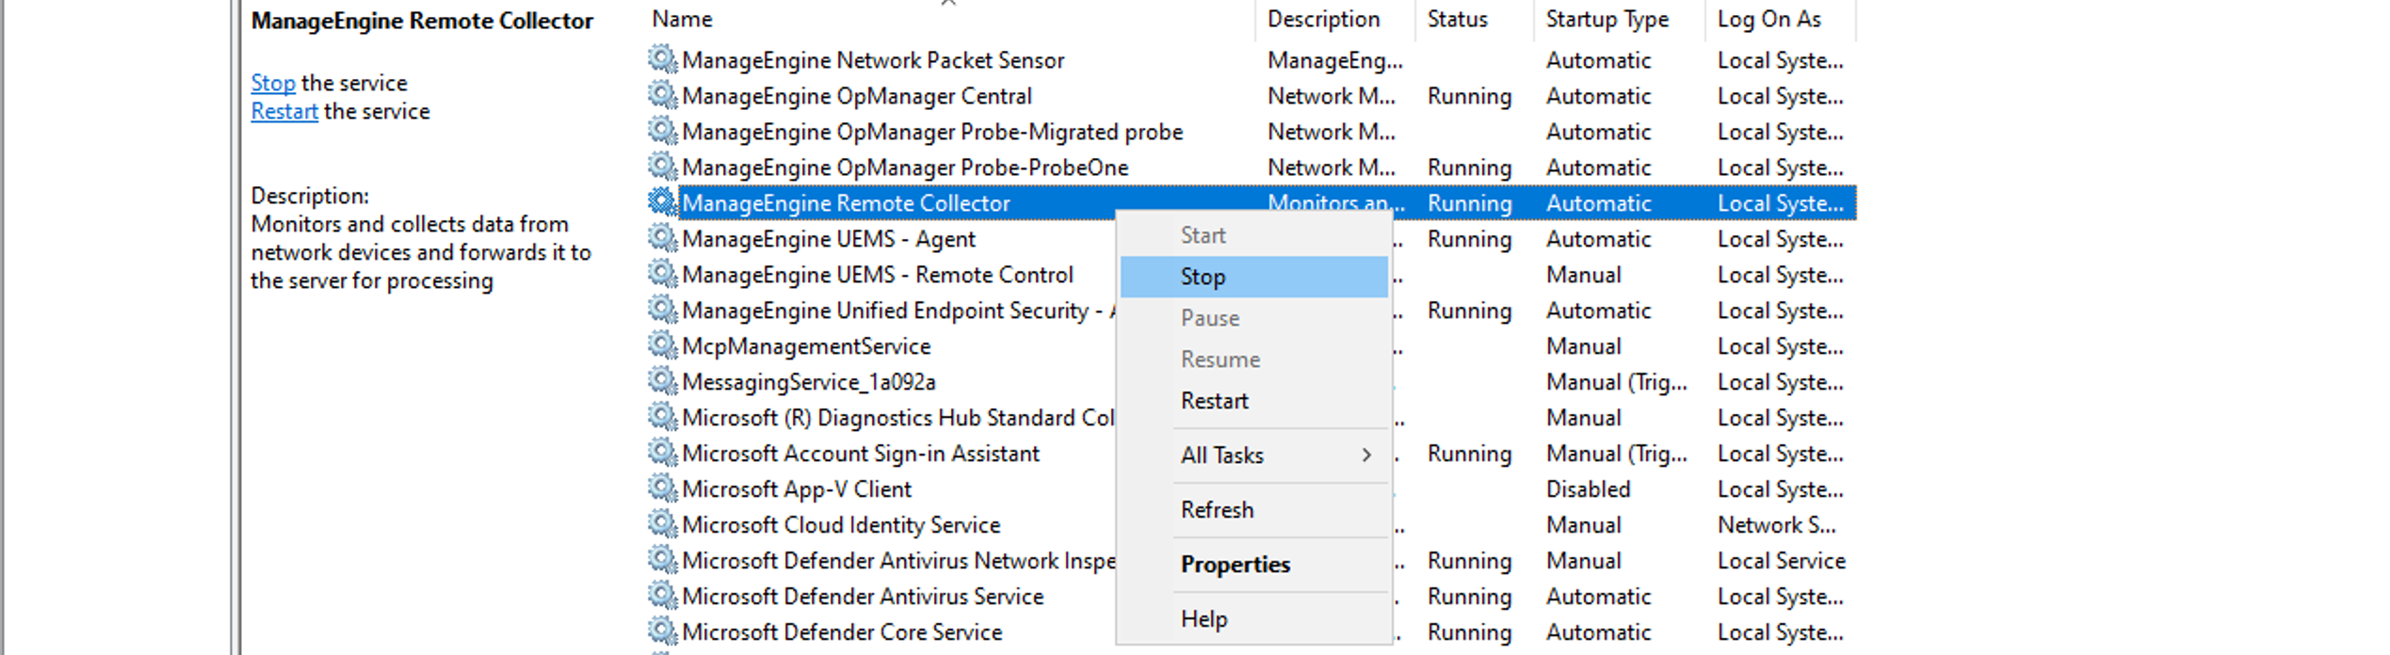Click gear icon beside ManageEngine OpManager Central
The width and height of the screenshot is (2390, 655).
point(662,95)
